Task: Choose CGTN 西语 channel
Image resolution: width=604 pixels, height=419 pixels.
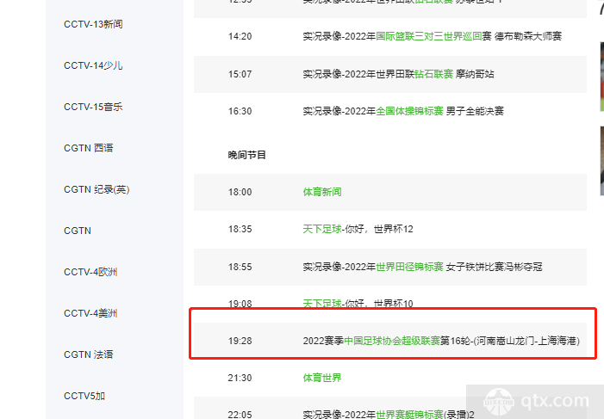Action: pos(89,148)
